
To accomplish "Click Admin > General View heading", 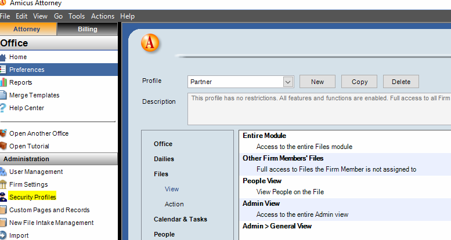I will pos(277,226).
